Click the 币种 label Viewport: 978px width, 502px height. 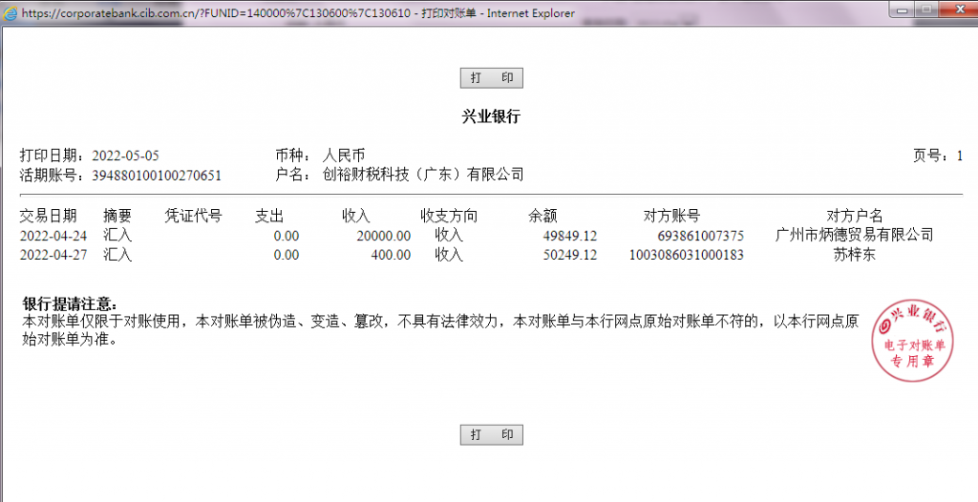(x=293, y=156)
